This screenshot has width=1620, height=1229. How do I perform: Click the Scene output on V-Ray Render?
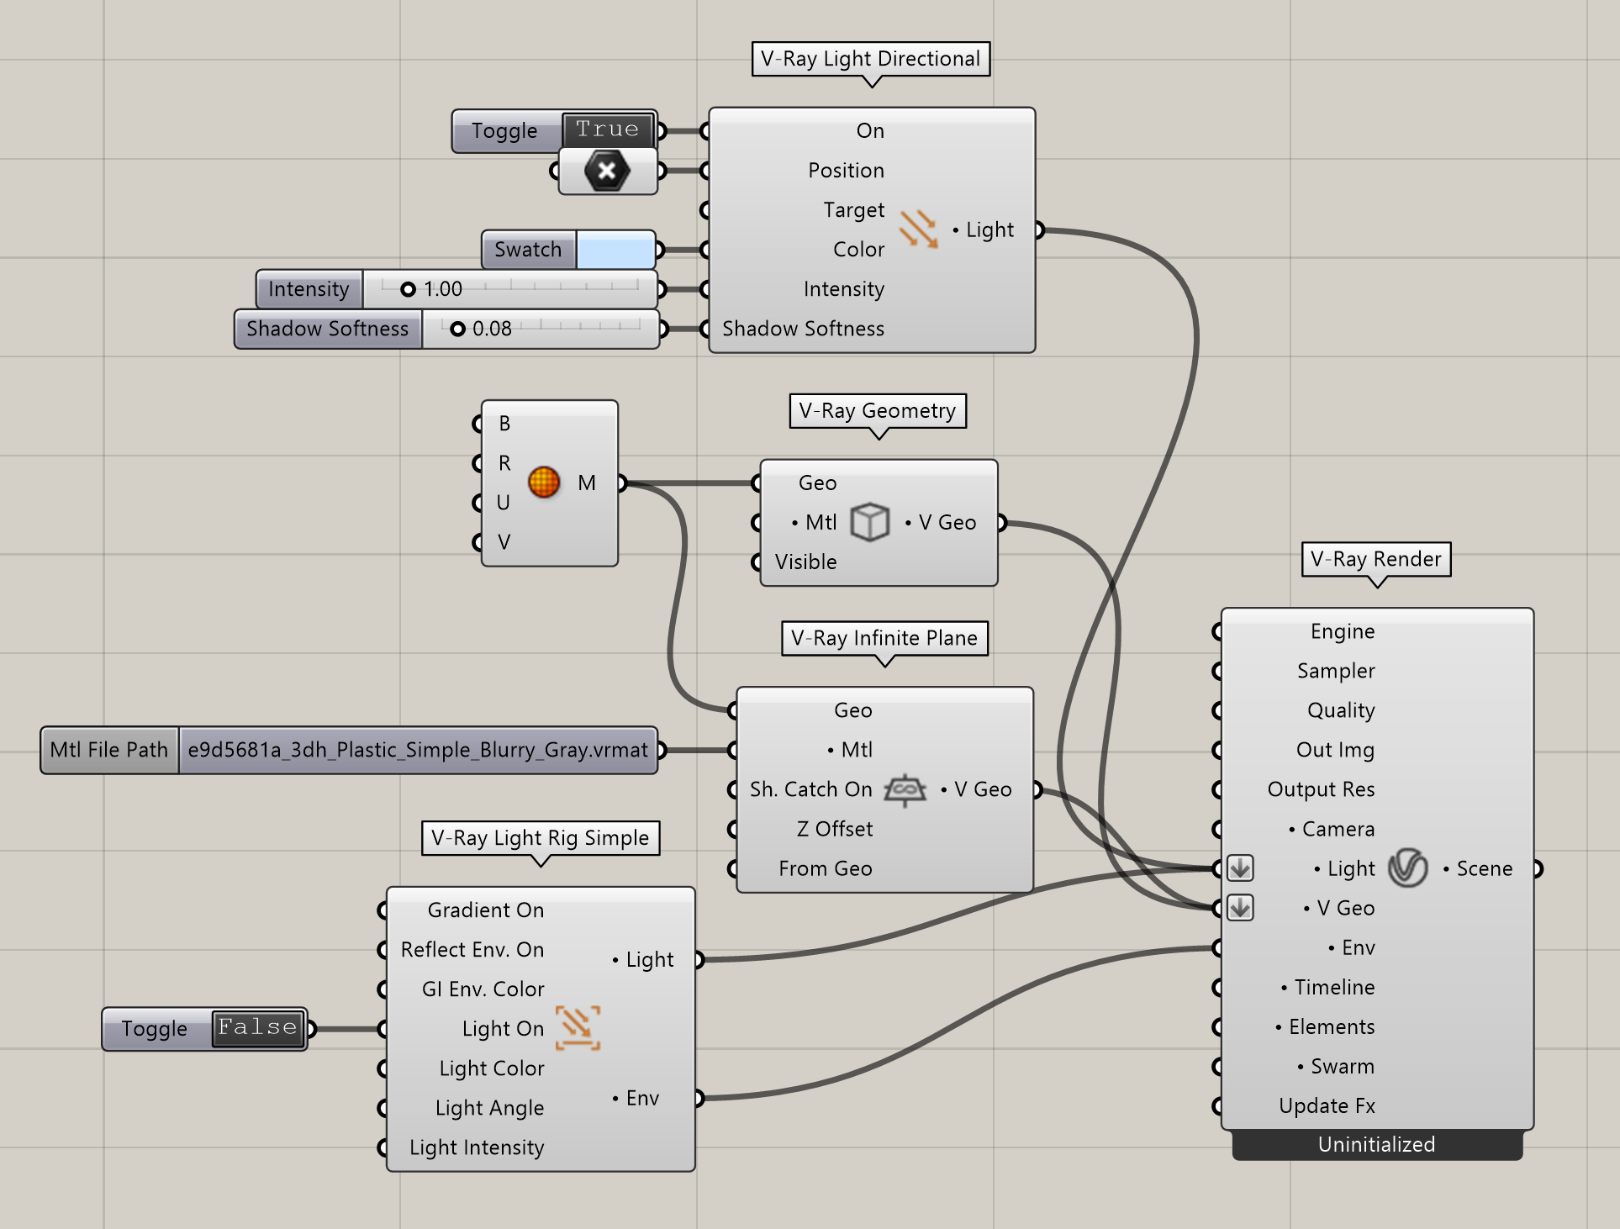pos(1478,868)
